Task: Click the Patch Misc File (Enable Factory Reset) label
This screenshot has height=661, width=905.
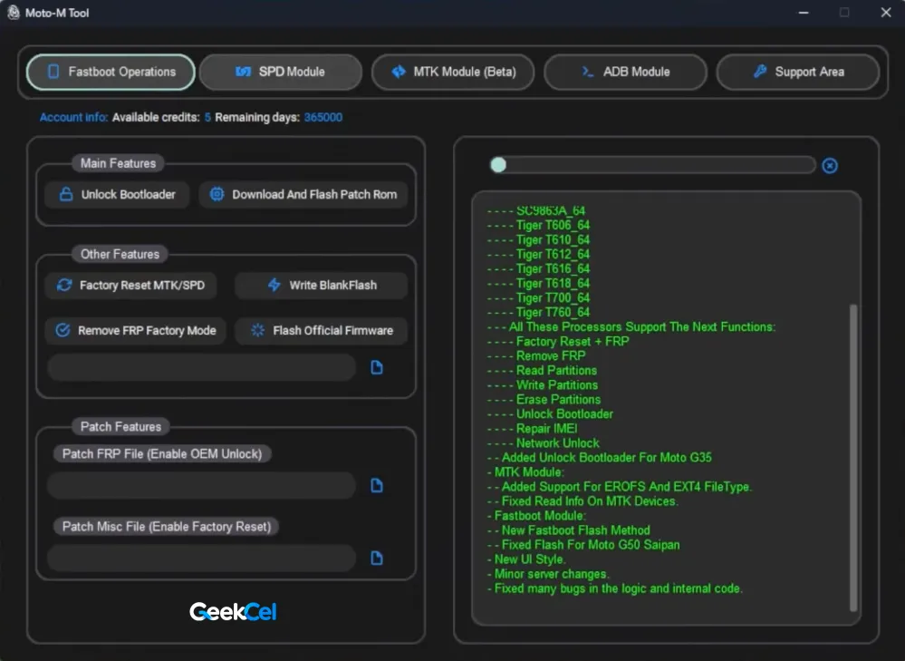Action: click(166, 527)
